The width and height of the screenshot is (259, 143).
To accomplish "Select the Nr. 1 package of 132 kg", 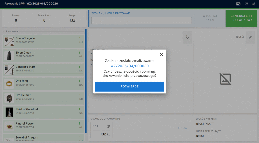I will point(101,130).
